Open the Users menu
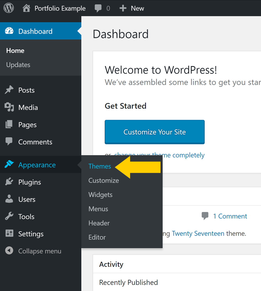Image resolution: width=261 pixels, height=291 pixels. [x=27, y=199]
